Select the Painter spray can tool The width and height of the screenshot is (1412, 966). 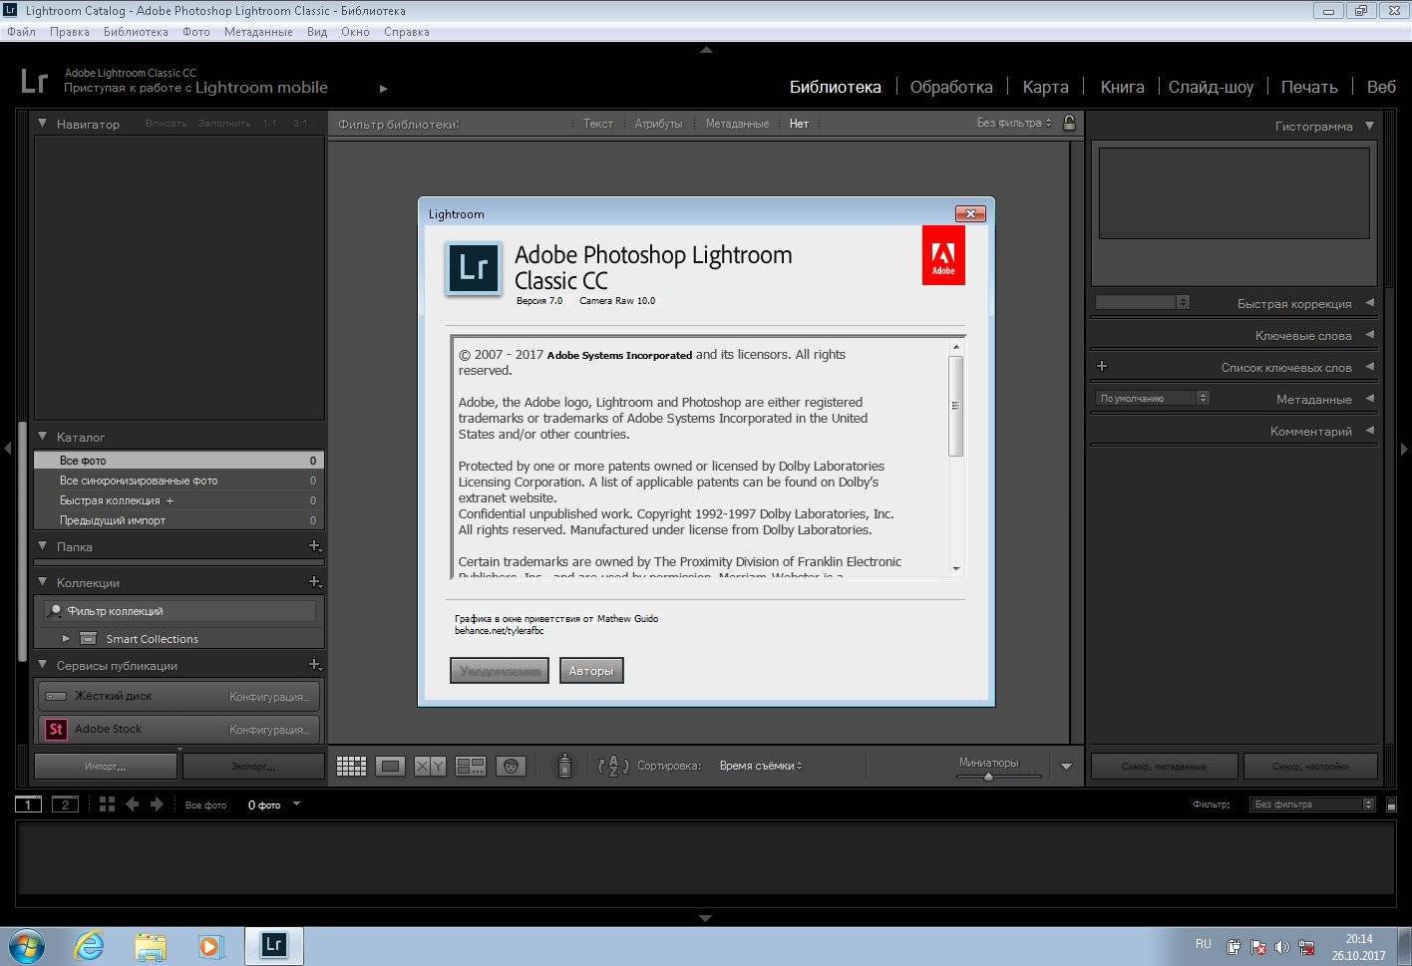564,766
